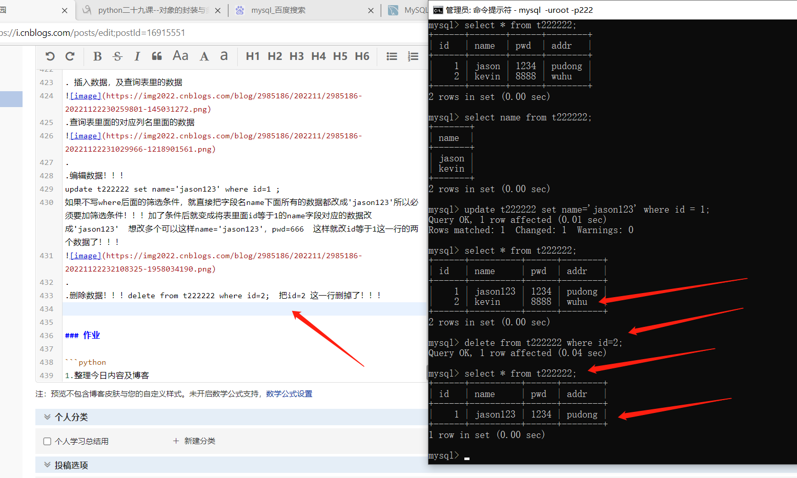This screenshot has width=797, height=478.
Task: Open the [image] link on editor line 424
Action: (x=85, y=96)
